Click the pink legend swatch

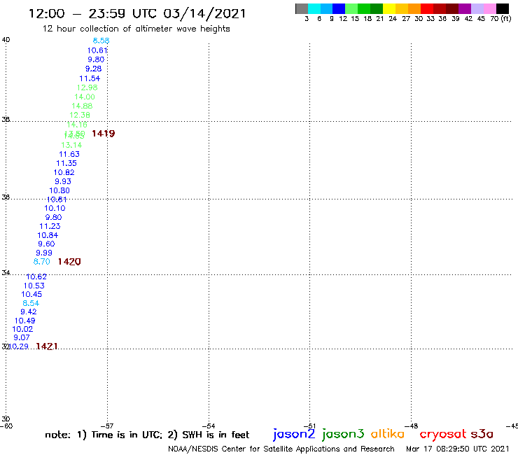click(x=490, y=8)
